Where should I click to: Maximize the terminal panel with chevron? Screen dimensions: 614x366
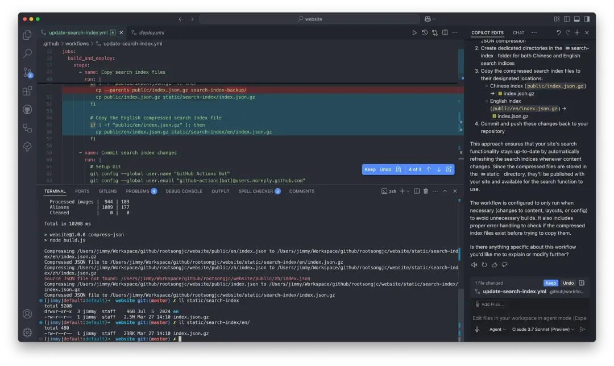click(x=445, y=191)
